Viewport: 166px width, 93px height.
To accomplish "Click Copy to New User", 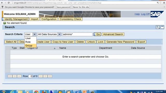I will 63,42.
